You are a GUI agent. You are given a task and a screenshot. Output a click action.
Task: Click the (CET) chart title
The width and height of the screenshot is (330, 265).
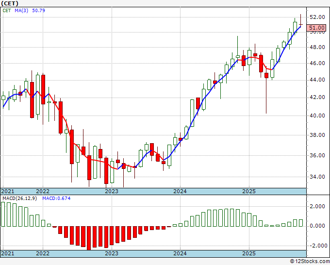10,3
